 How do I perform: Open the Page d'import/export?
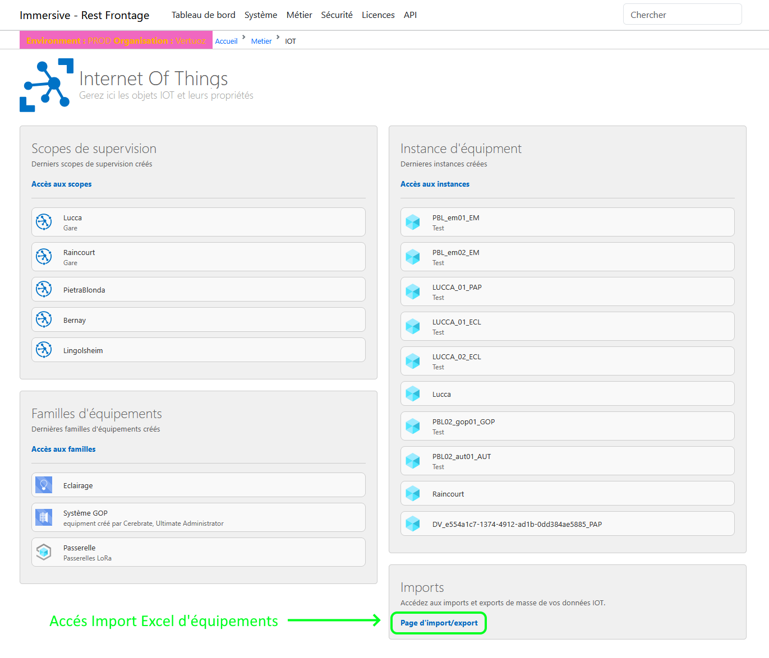(438, 623)
